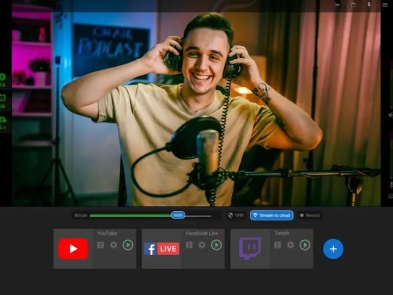Toggle Stream to cloud
The height and width of the screenshot is (295, 393).
[272, 215]
